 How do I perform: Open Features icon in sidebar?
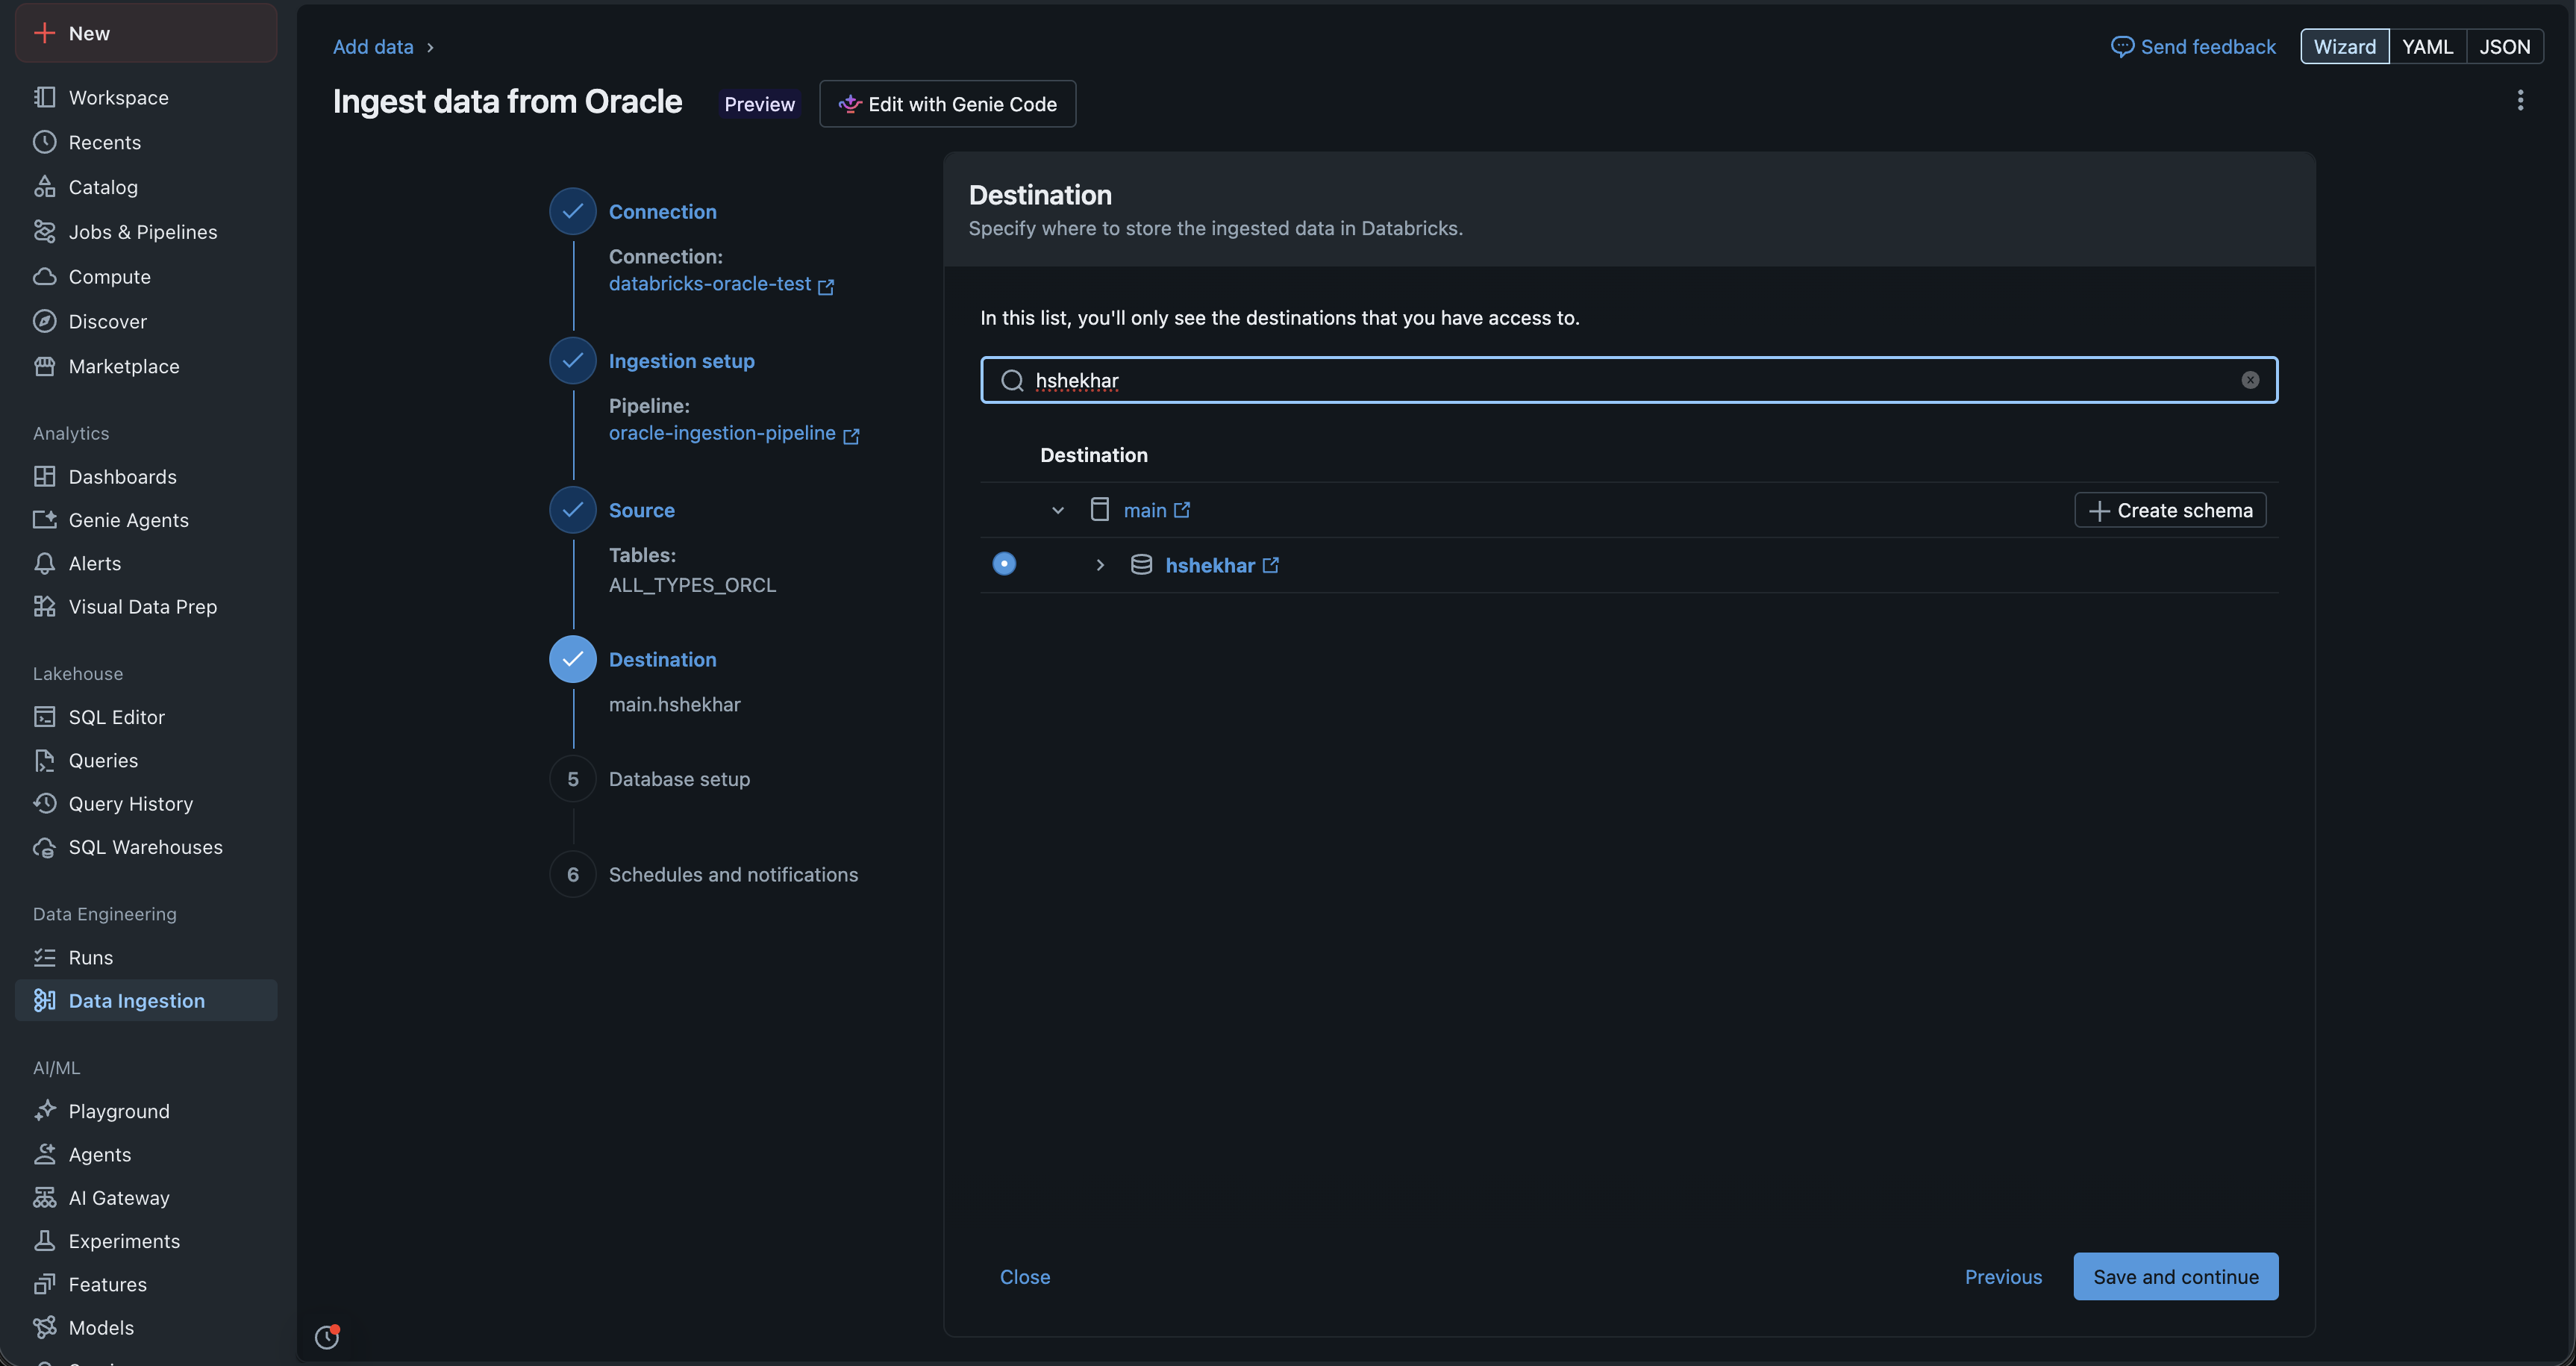click(x=44, y=1284)
